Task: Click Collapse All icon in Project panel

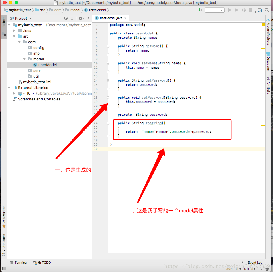Action: (x=72, y=18)
